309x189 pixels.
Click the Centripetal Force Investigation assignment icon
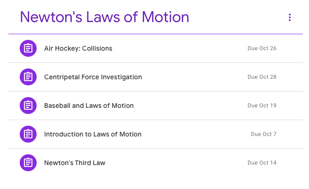pos(28,77)
